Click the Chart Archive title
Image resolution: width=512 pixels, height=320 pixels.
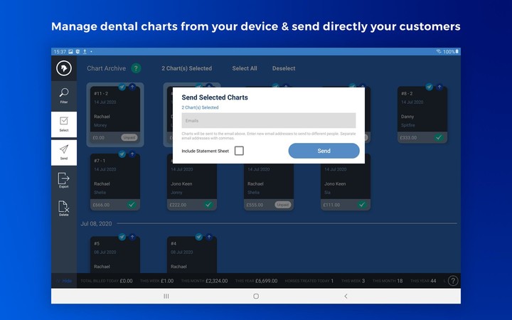pos(106,68)
